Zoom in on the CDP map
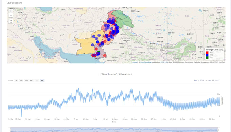The width and height of the screenshot is (231, 132). point(11,11)
